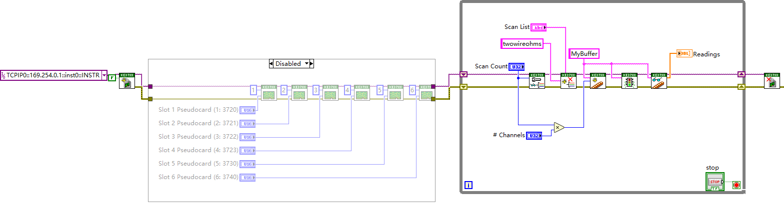Click the next-case arrow on Disabled structure
The image size is (784, 216).
coord(311,64)
